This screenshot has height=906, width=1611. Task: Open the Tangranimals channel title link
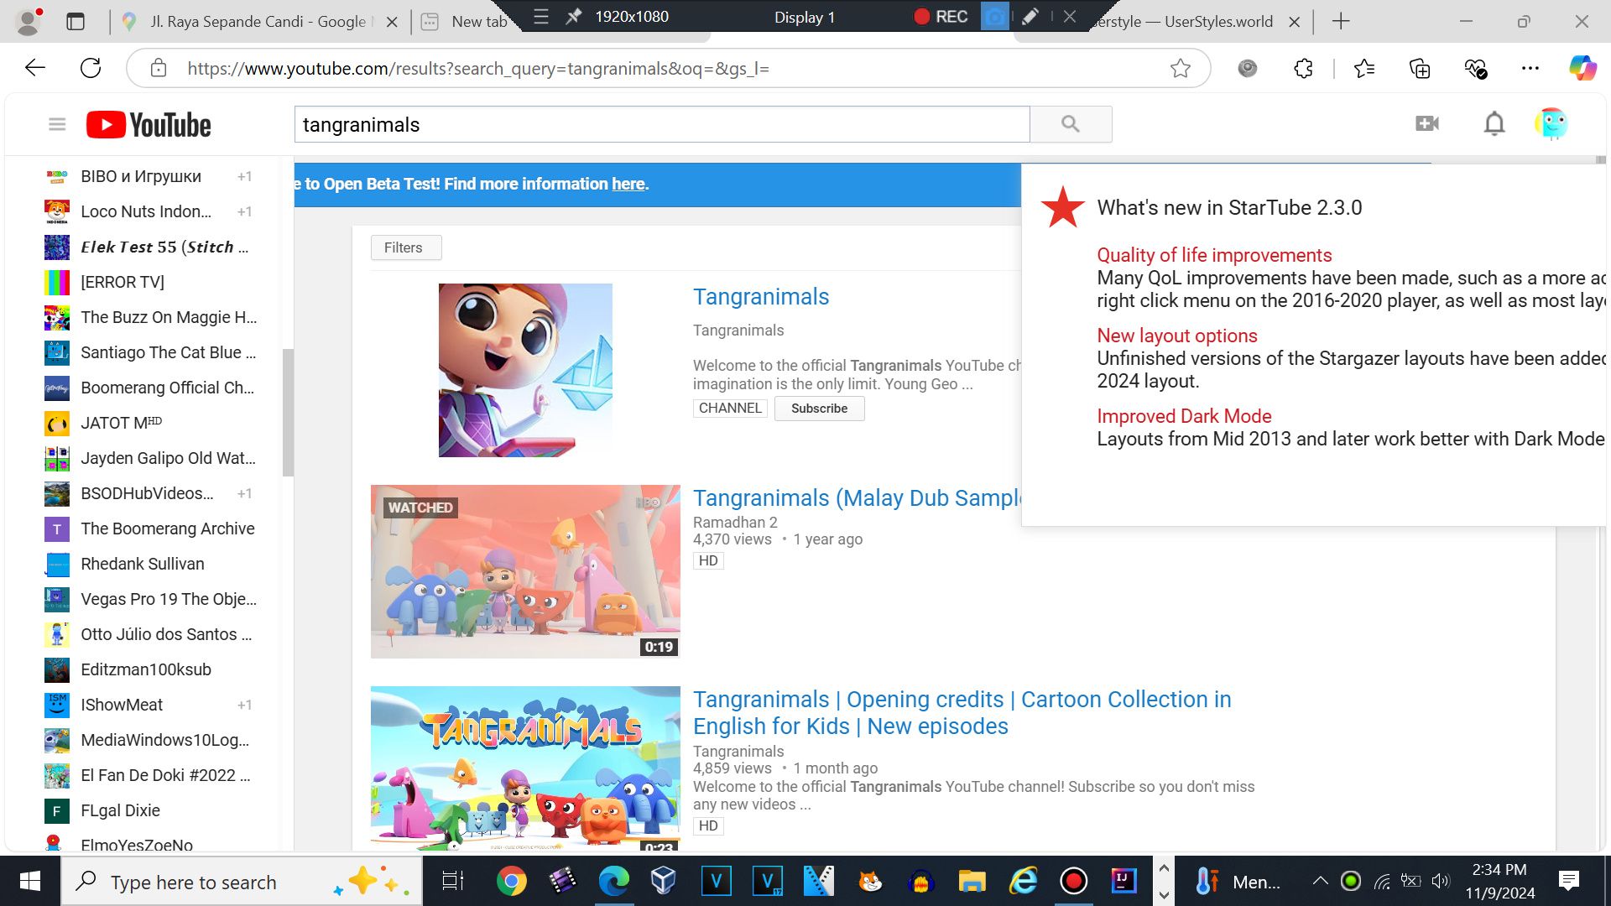761,297
